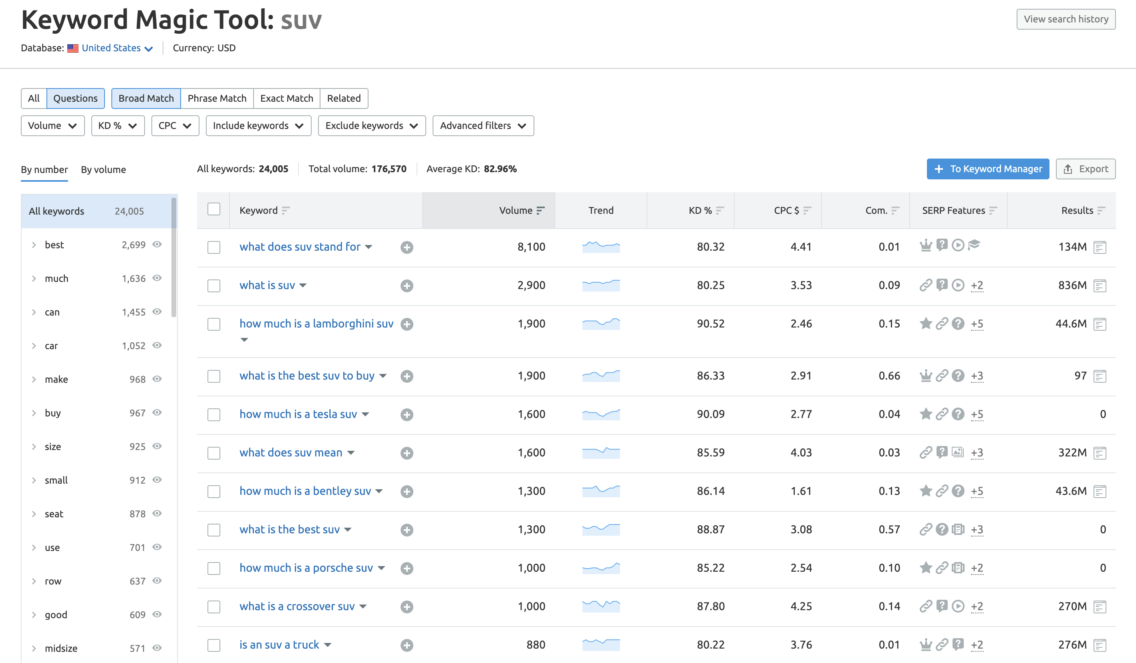Toggle the select-all checkbox at top of list

(x=214, y=208)
